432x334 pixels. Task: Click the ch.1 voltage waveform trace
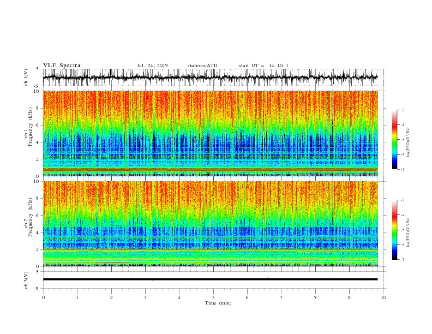(210, 77)
